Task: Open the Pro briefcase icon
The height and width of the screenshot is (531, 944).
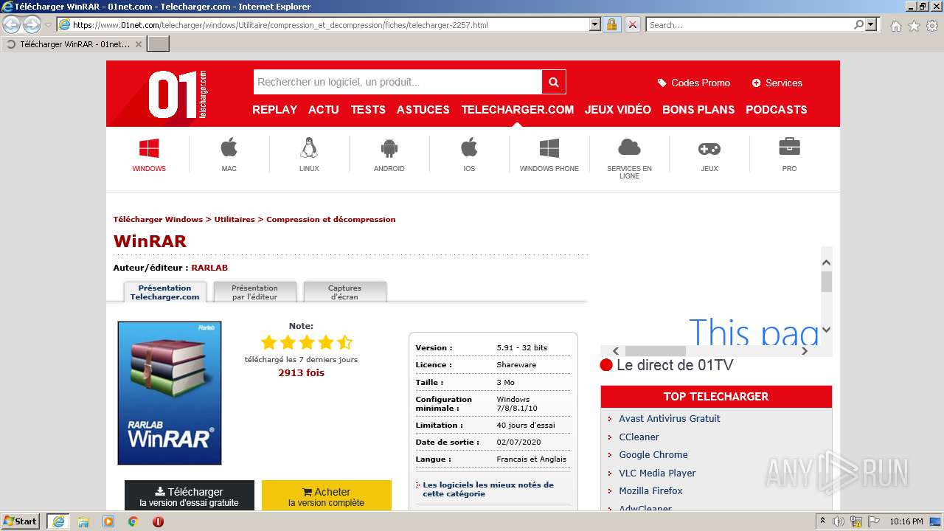Action: click(789, 147)
